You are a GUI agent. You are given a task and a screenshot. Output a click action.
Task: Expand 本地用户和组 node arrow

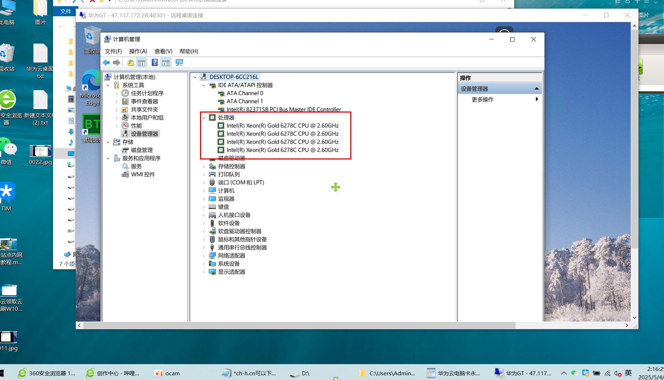tap(117, 118)
